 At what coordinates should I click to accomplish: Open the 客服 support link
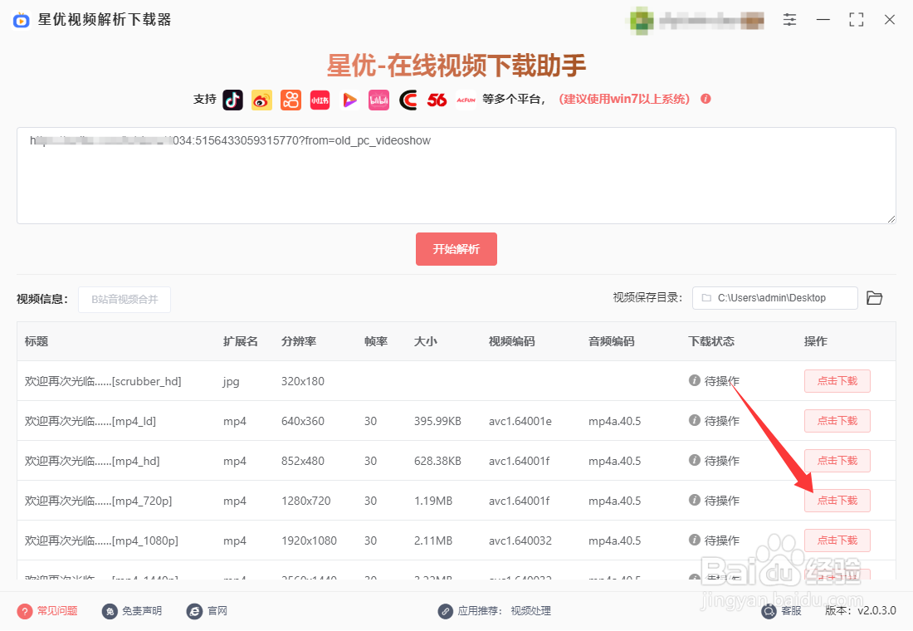click(791, 611)
